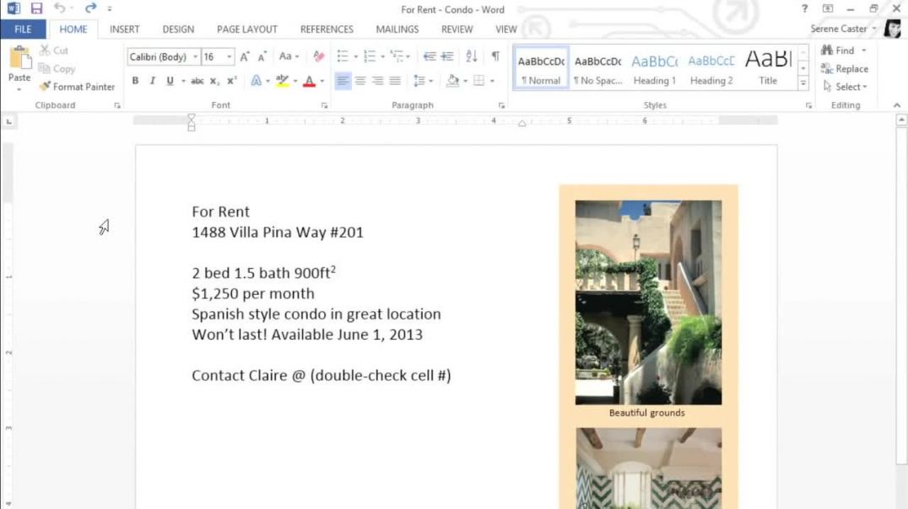Click the Bullets list icon

343,56
